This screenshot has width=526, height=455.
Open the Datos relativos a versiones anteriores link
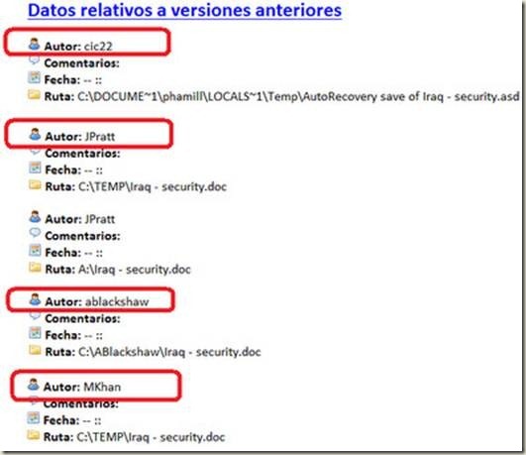point(185,10)
